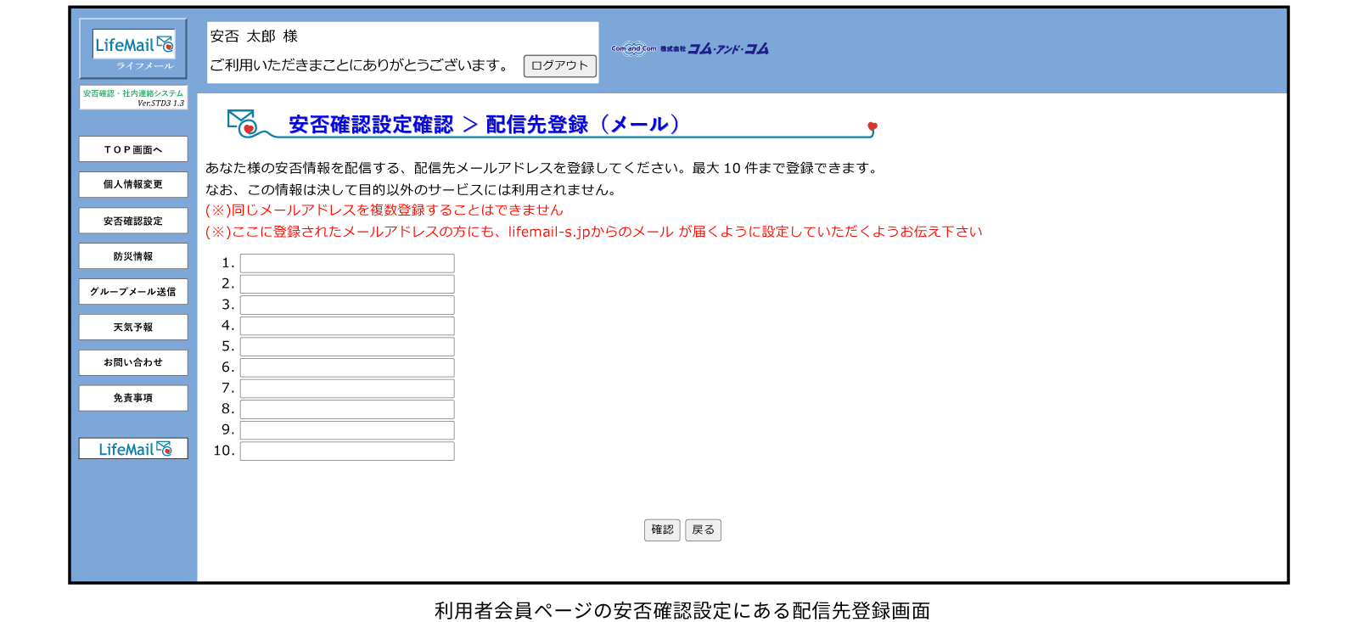Click the Com and Com company logo
This screenshot has height=622, width=1358.
690,48
